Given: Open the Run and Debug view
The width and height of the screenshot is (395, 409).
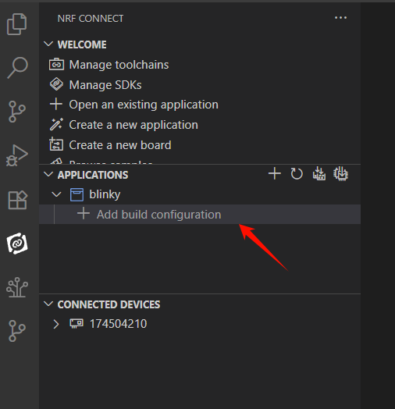Looking at the screenshot, I should 17,155.
